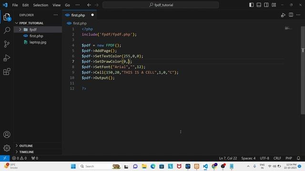Toggle the bottom panel layout icon
Viewport: 305px width, 171px height.
(259, 5)
